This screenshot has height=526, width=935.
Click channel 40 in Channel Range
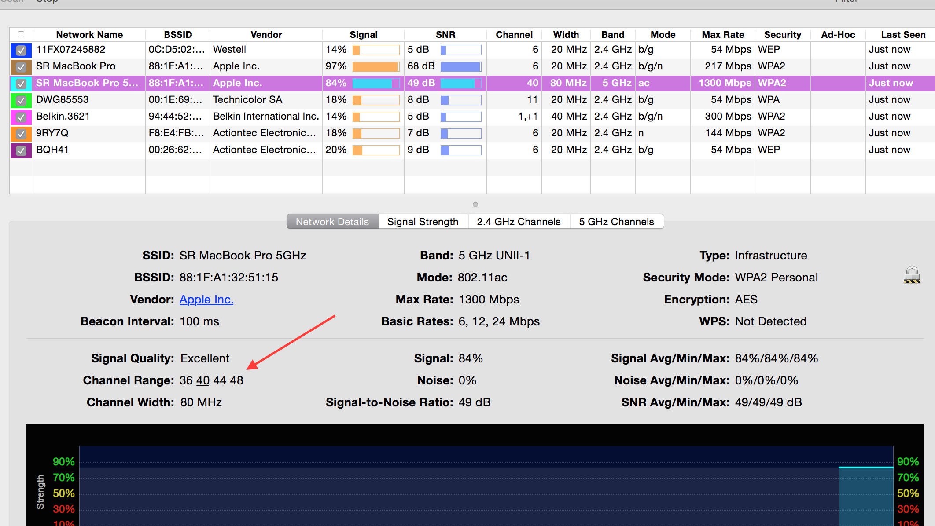click(203, 380)
